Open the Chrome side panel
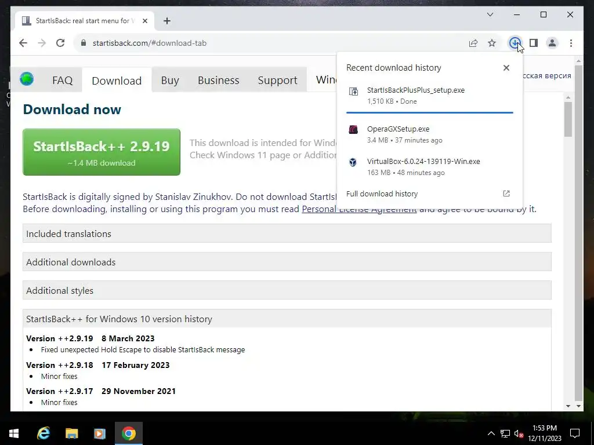Screen dimensions: 594x445 (534, 43)
